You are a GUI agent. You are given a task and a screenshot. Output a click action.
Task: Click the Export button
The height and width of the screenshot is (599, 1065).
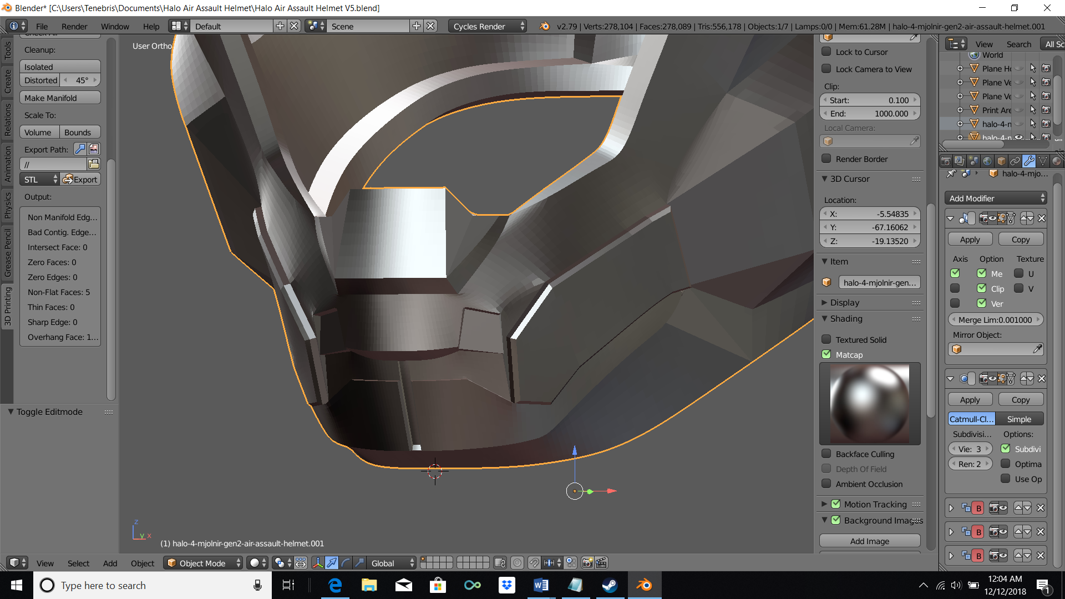tap(80, 179)
